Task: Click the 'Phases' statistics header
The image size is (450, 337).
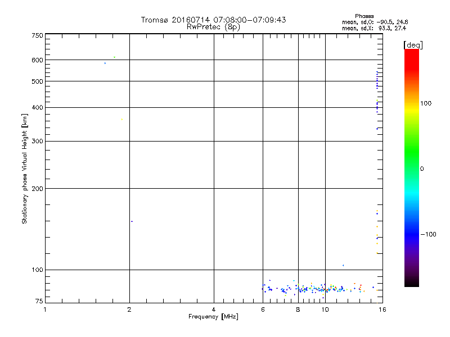Action: pos(364,16)
